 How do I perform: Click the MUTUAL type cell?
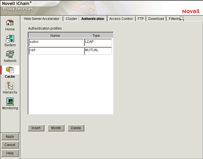pyautogui.click(x=98, y=51)
